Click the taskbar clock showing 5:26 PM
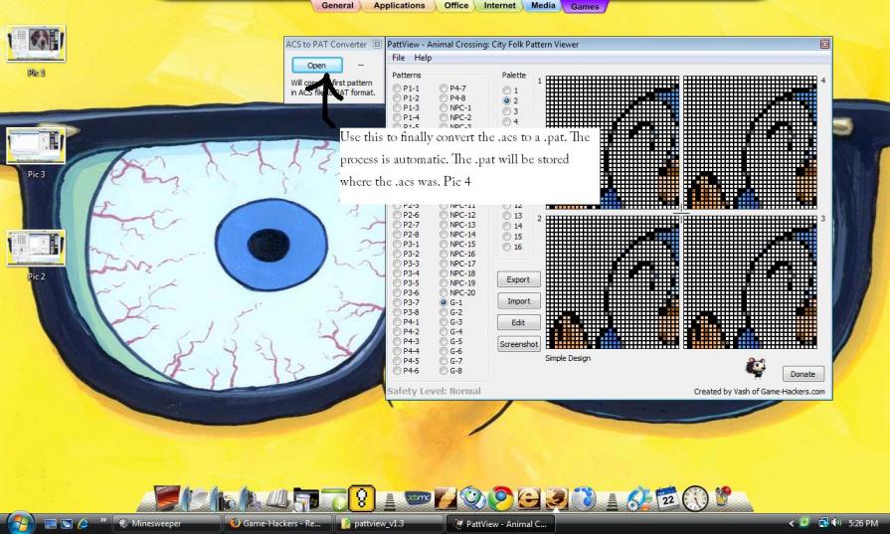This screenshot has width=890, height=534. pyautogui.click(x=863, y=523)
